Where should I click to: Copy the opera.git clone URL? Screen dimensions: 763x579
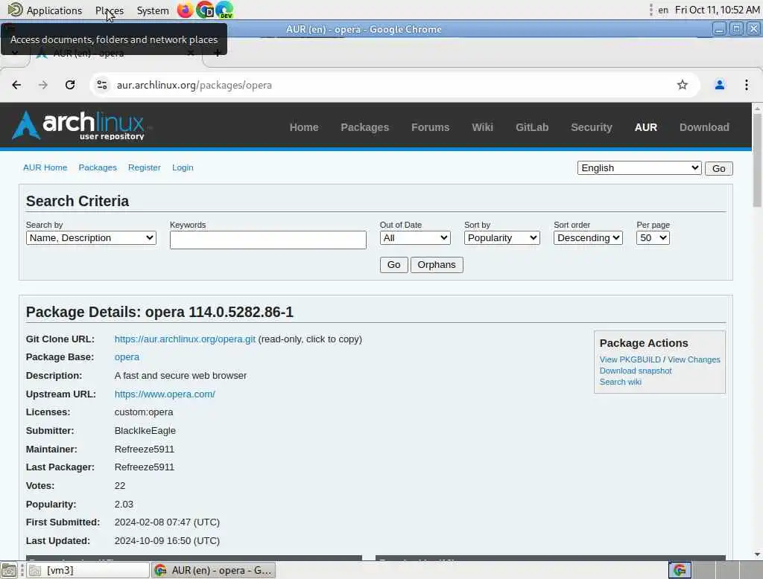click(185, 339)
